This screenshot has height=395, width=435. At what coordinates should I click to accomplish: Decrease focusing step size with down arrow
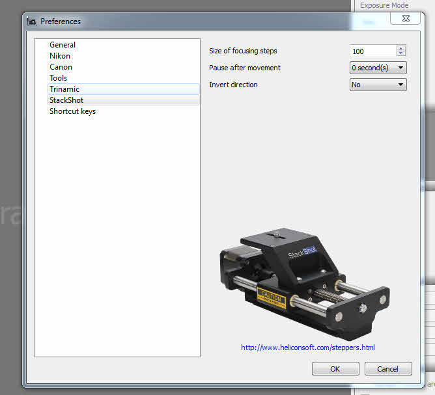(401, 53)
